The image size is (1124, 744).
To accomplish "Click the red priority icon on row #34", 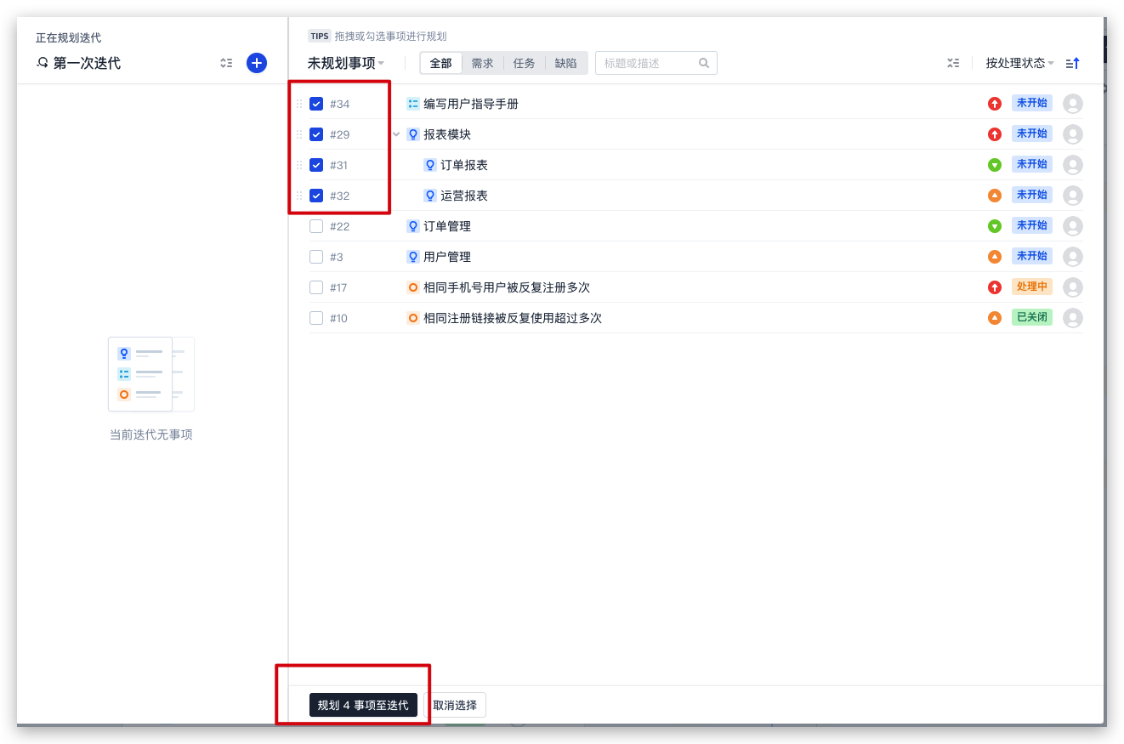I will (x=995, y=104).
